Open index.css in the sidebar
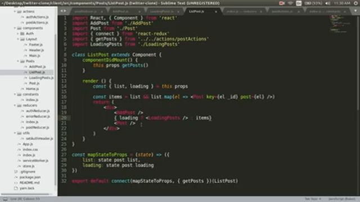Viewport: 360px width, 202px height. 30,149
